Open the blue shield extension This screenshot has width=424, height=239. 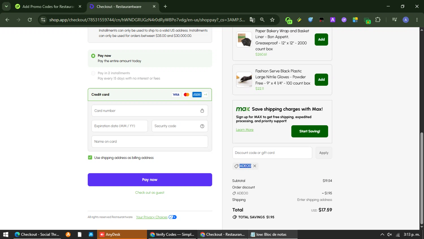coord(310,20)
